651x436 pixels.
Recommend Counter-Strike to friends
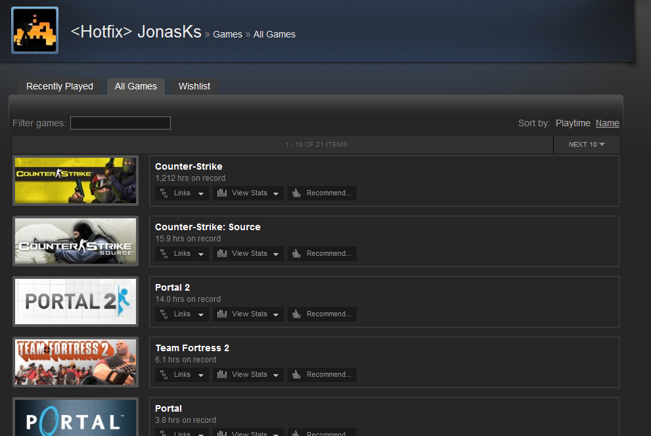click(322, 193)
